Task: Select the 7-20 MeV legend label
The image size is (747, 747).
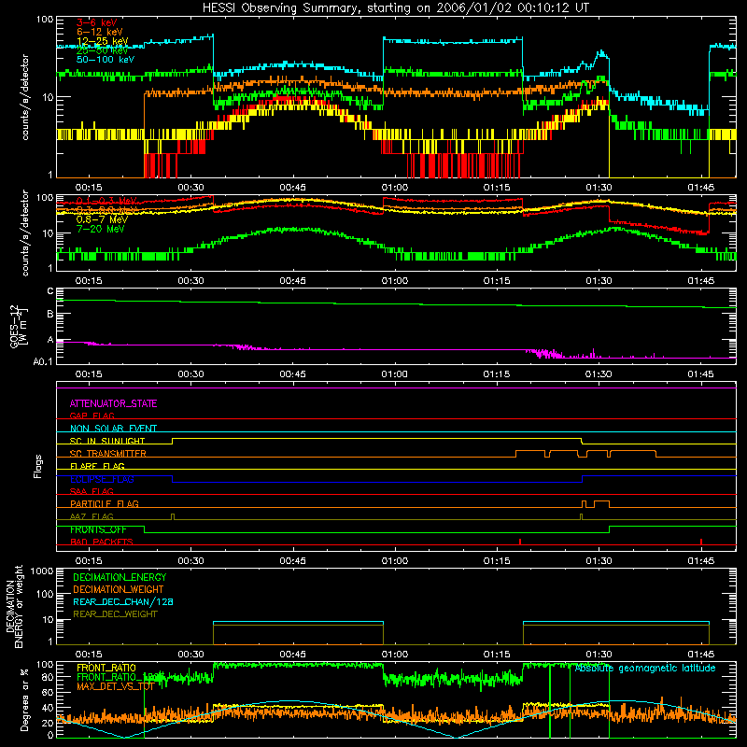Action: coord(100,229)
